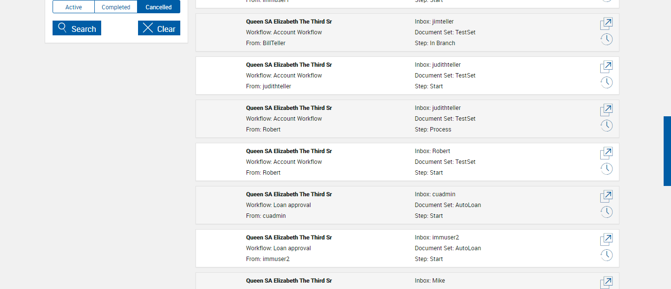Open the judiththeller Start step item

click(x=606, y=67)
